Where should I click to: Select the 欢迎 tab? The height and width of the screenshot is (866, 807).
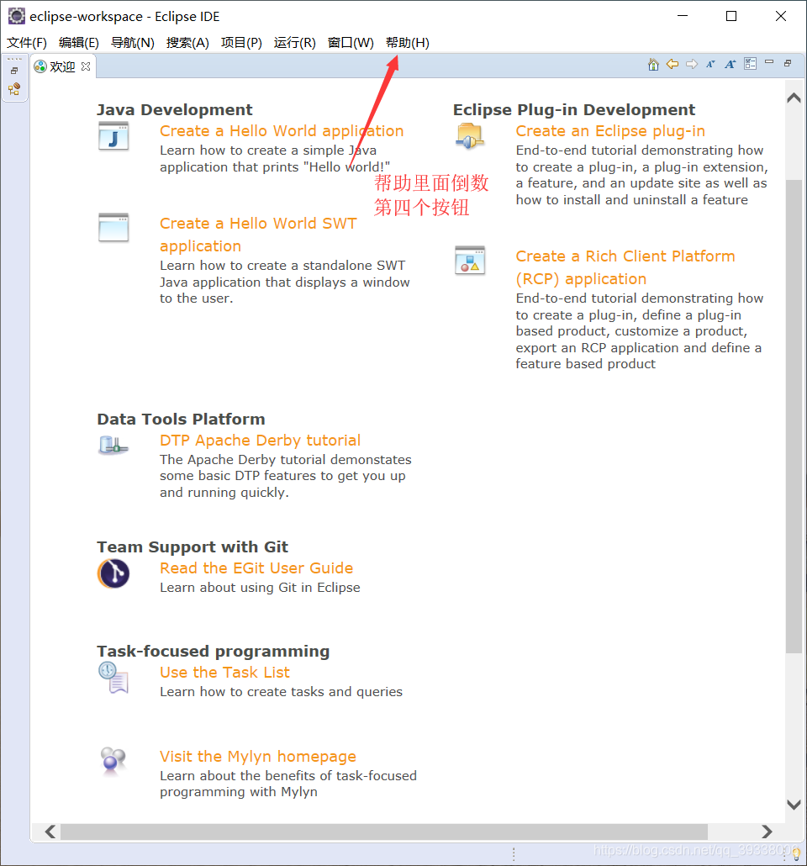(62, 66)
